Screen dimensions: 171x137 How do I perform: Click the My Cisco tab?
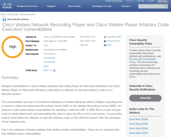[162, 1]
